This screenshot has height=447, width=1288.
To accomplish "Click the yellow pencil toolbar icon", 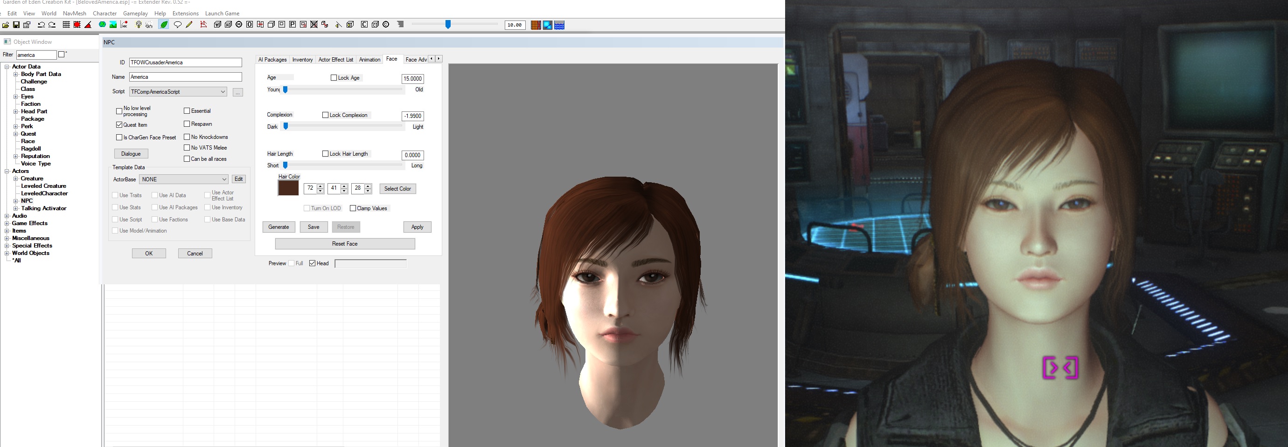I will click(189, 25).
